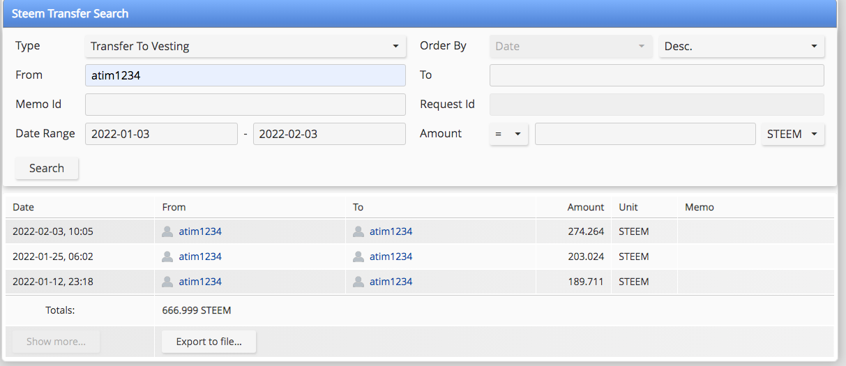This screenshot has height=366, width=846.
Task: Open To link atim1234 in 2022-01-12 row
Action: coord(391,282)
